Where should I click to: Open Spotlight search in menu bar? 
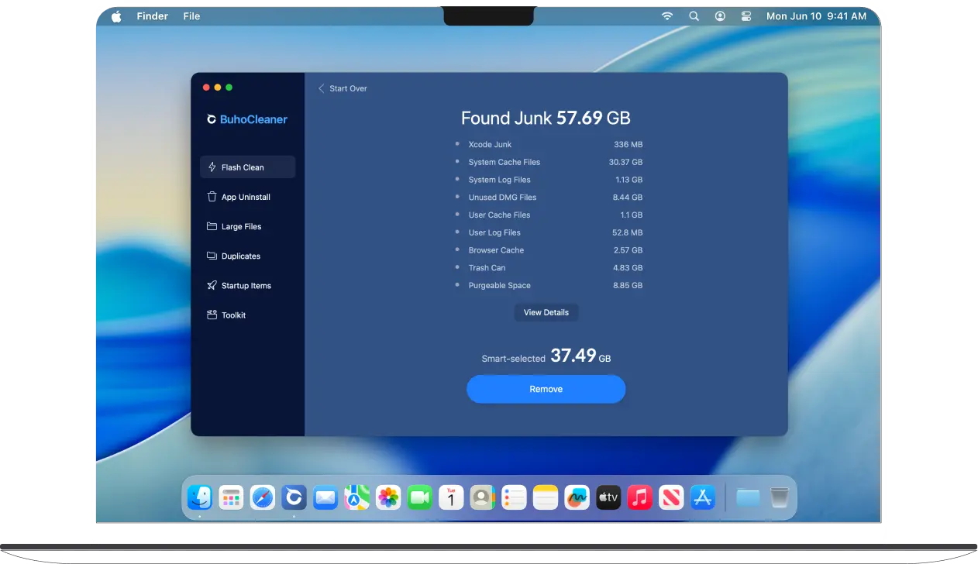click(x=694, y=16)
